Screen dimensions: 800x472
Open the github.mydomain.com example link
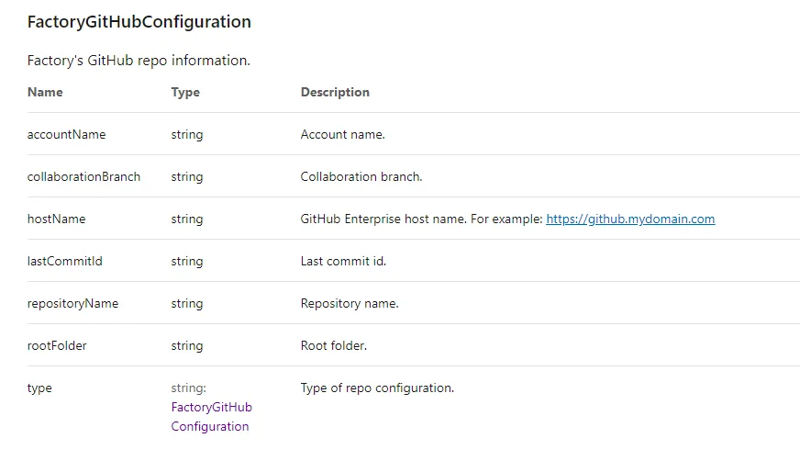pos(630,219)
